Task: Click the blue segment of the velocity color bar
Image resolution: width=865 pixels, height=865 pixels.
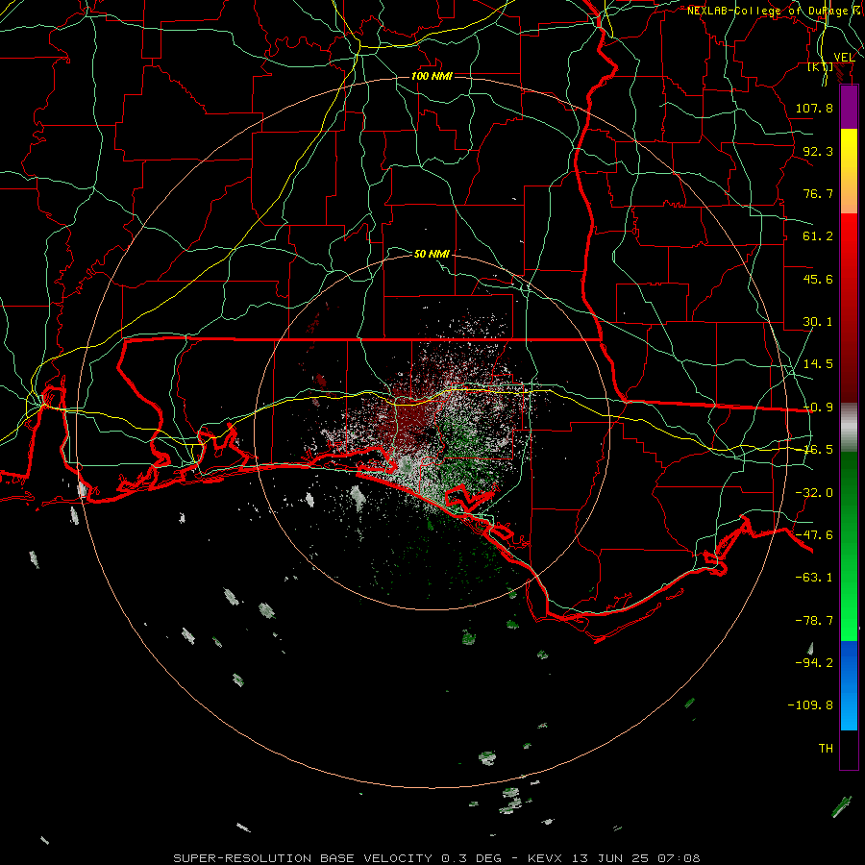Action: 849,685
